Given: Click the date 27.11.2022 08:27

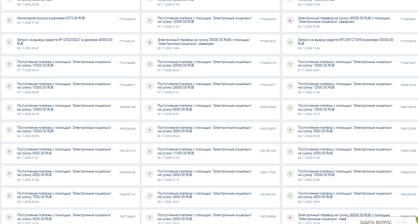Looking at the screenshot, I should click(x=309, y=70).
